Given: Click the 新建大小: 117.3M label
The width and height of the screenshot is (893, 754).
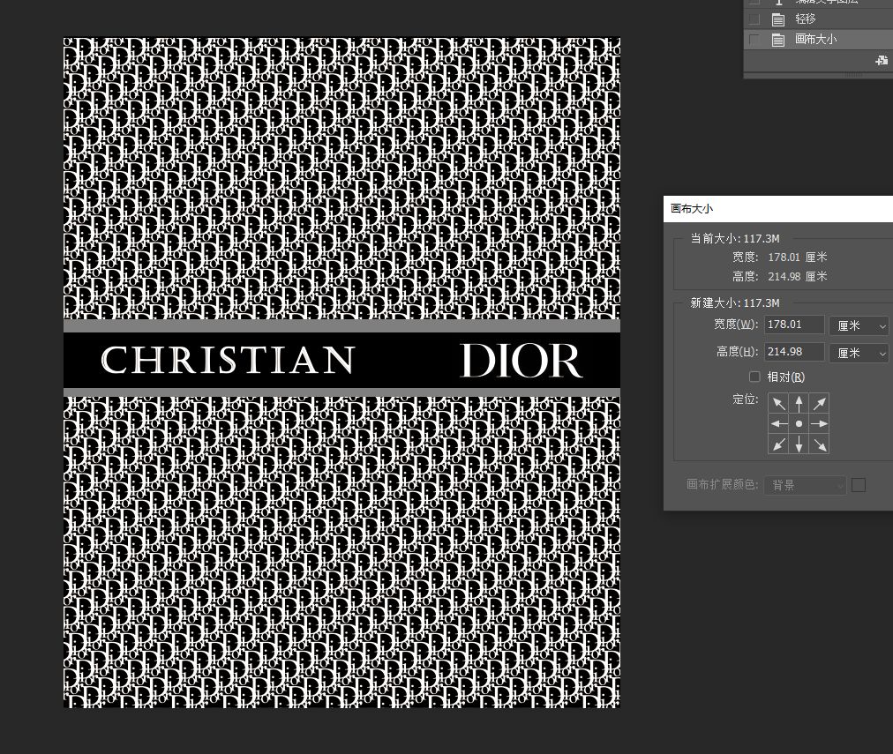Looking at the screenshot, I should [735, 303].
